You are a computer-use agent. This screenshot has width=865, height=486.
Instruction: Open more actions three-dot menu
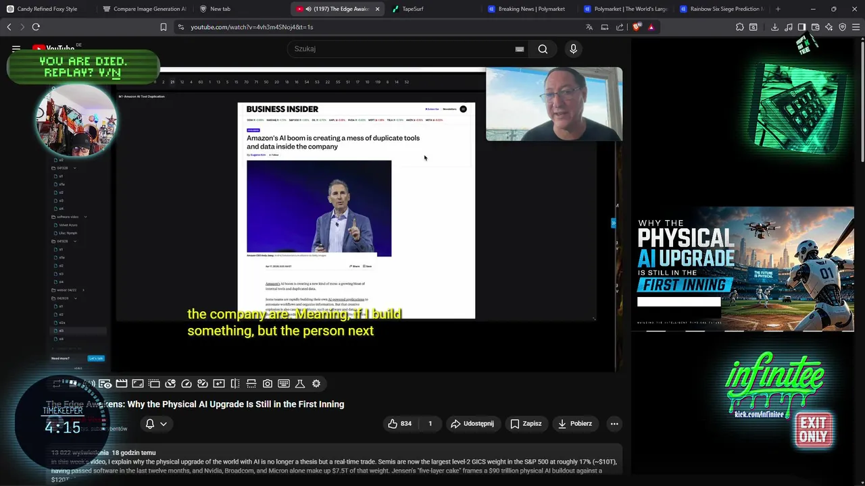(614, 423)
